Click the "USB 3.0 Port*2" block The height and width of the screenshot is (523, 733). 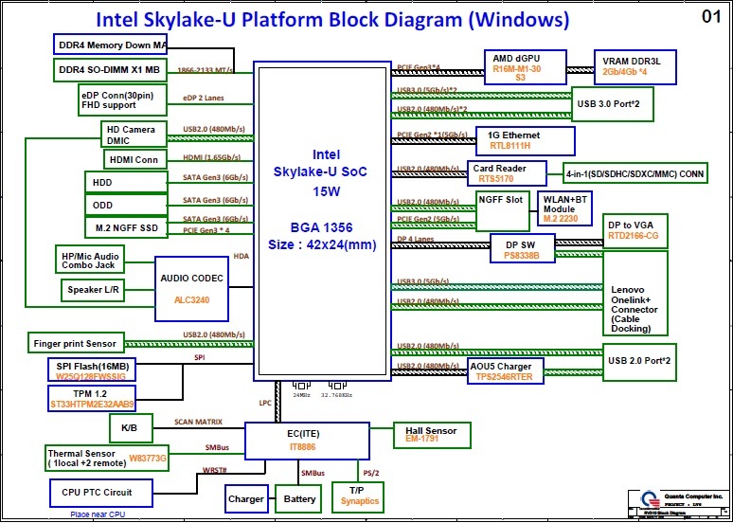613,104
